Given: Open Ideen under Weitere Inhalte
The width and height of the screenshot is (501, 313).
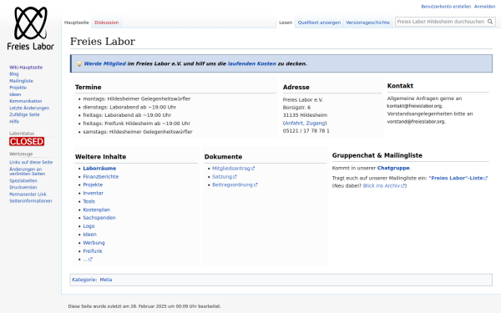Looking at the screenshot, I should (89, 235).
